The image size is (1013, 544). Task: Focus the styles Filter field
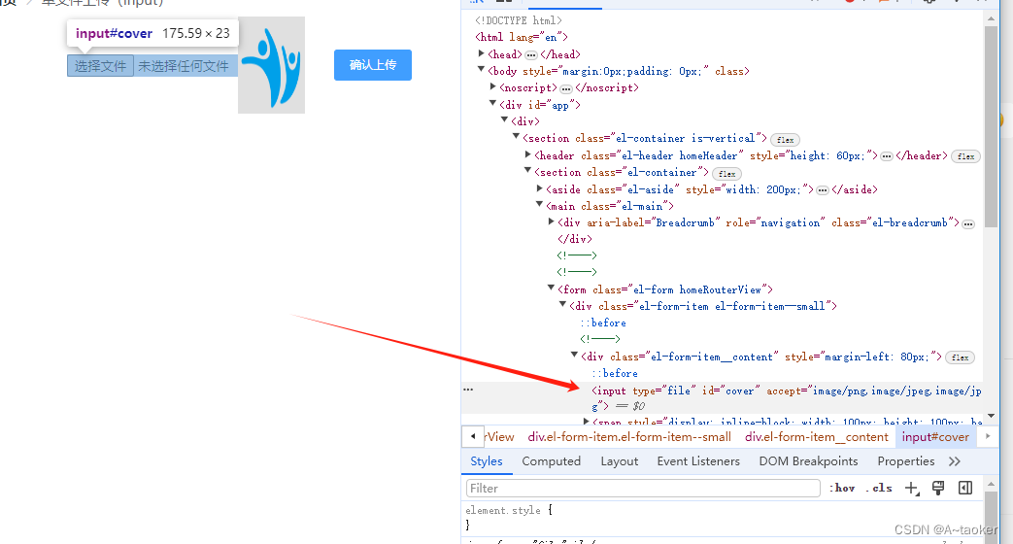[643, 489]
